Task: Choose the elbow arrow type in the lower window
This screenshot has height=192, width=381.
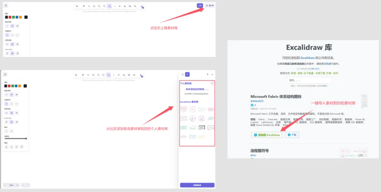Action: click(x=17, y=122)
